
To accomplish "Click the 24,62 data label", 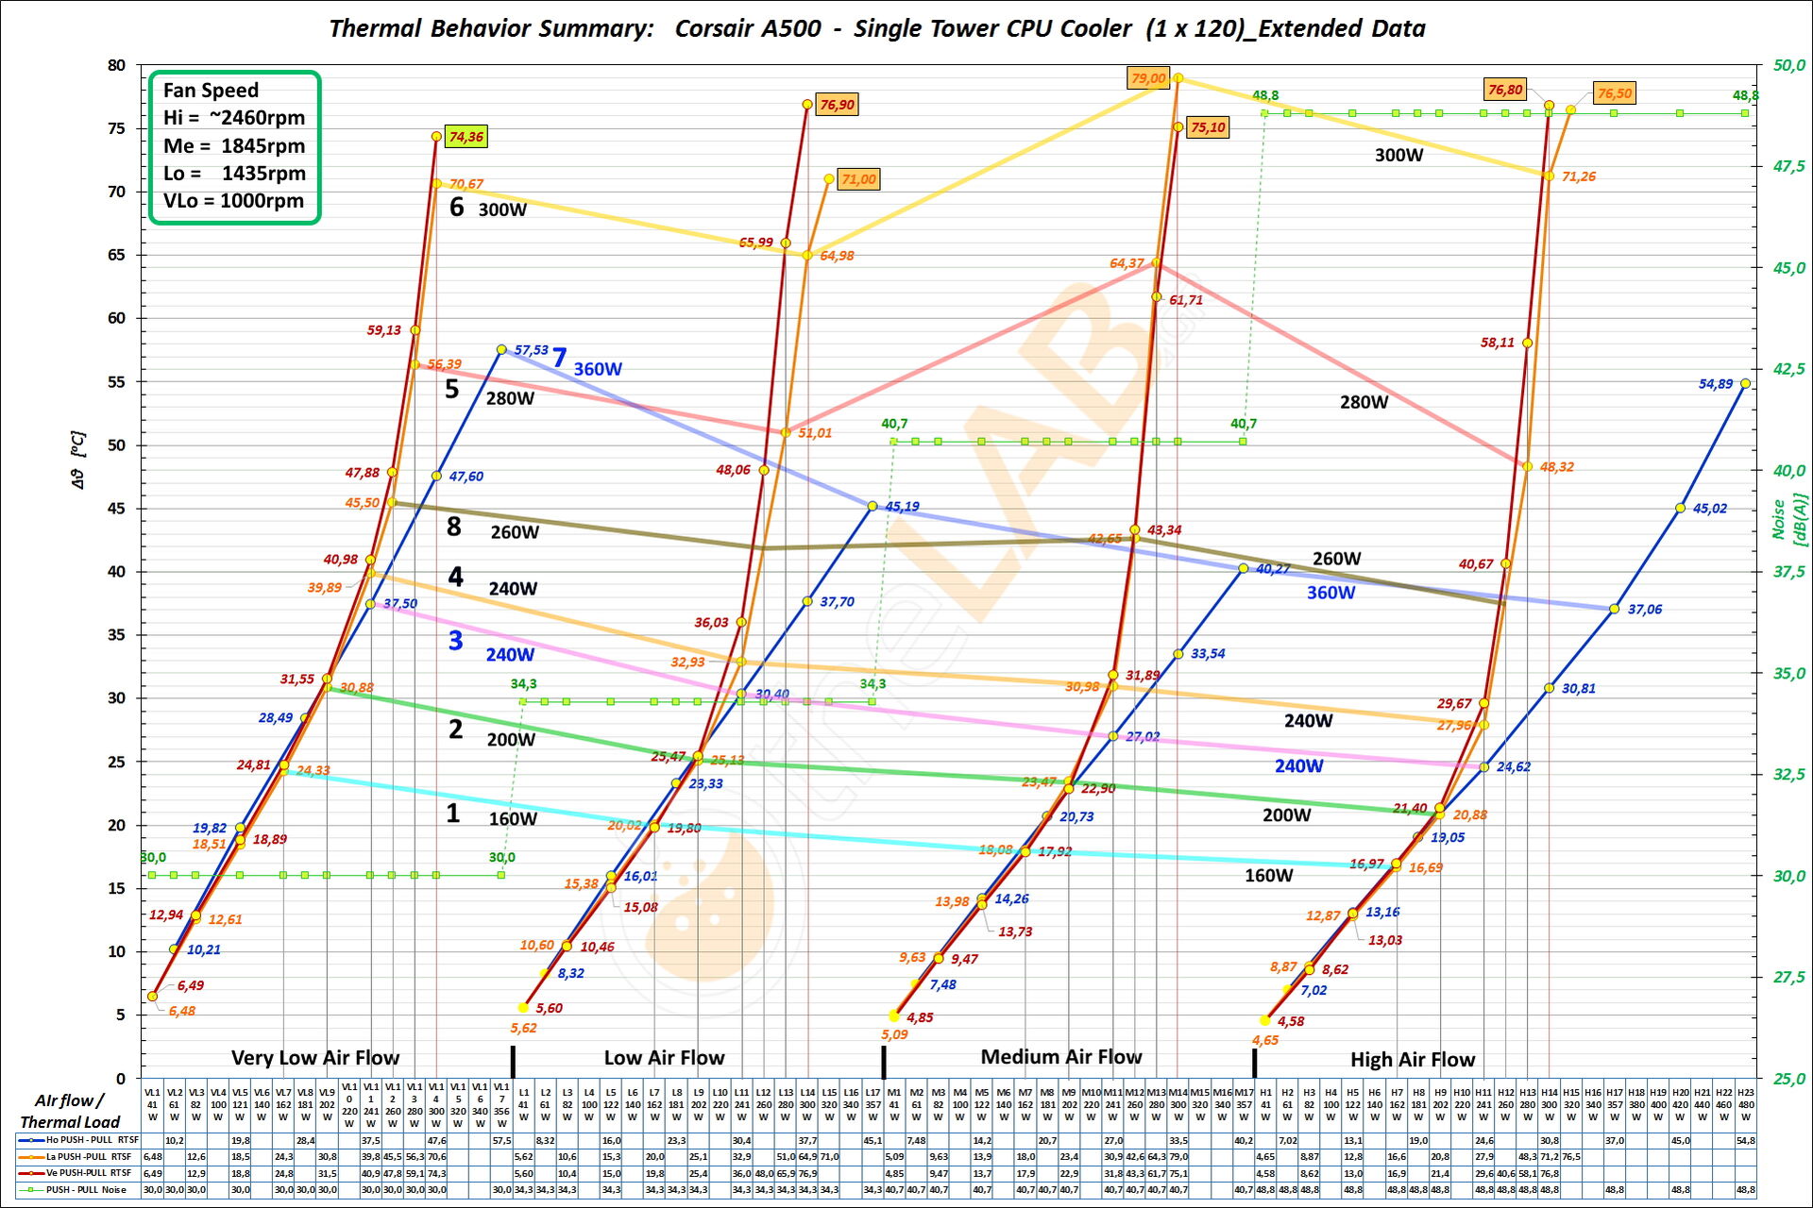I will 1514,767.
